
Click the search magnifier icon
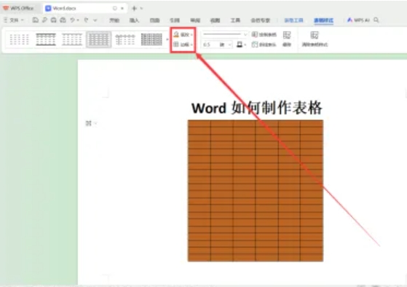tap(376, 20)
